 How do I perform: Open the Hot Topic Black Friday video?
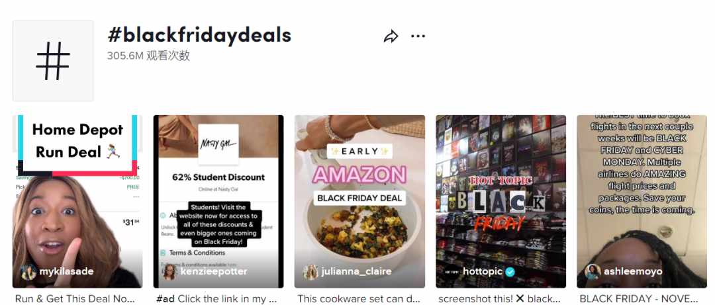tap(501, 201)
